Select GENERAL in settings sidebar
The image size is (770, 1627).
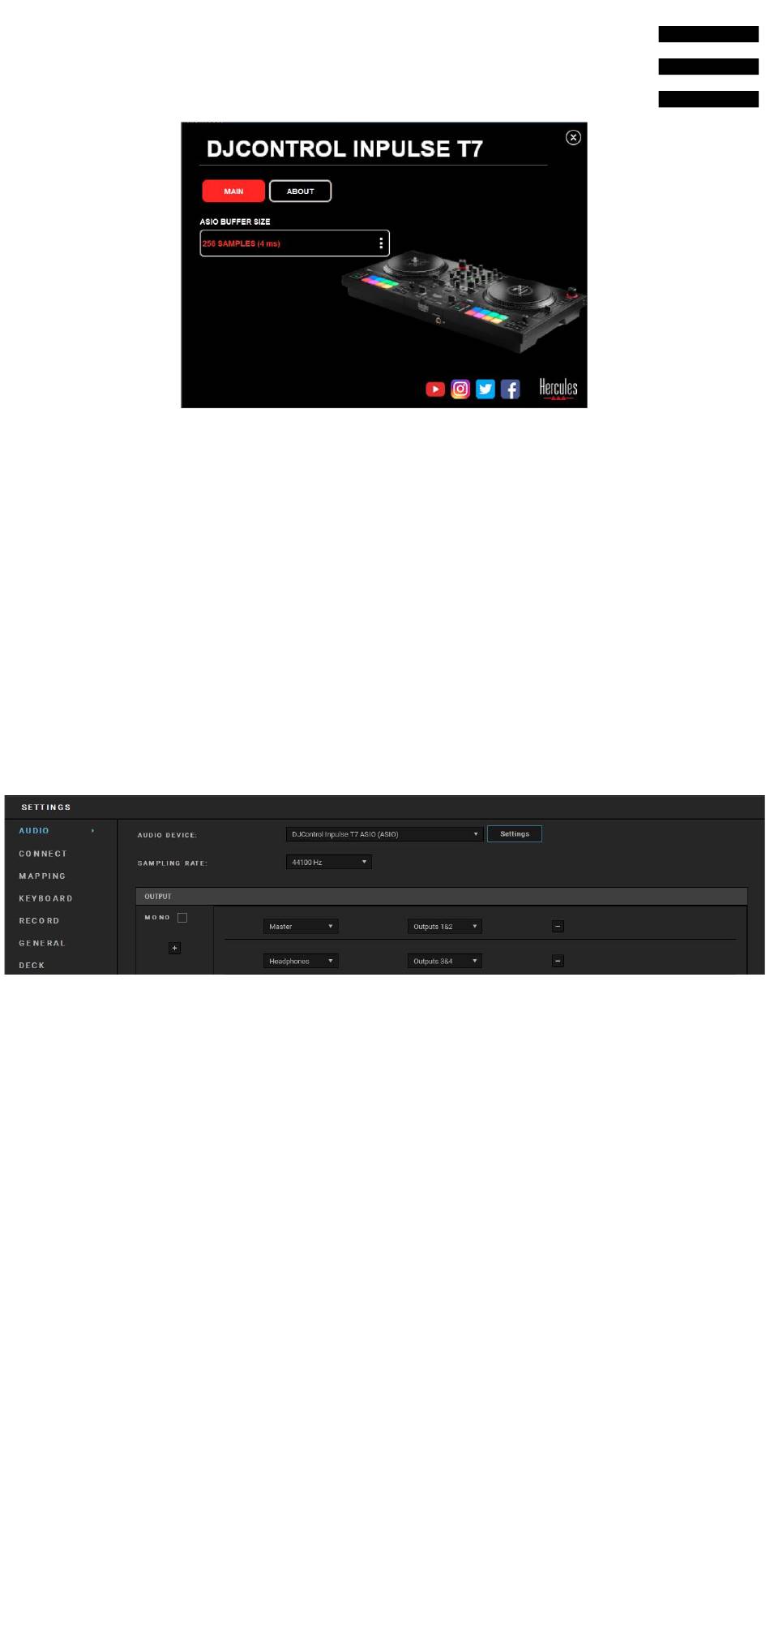tap(42, 943)
